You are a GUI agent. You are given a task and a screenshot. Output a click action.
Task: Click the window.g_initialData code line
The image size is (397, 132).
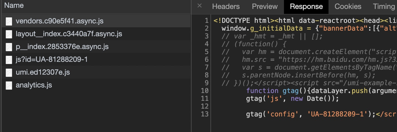pyautogui.click(x=309, y=28)
